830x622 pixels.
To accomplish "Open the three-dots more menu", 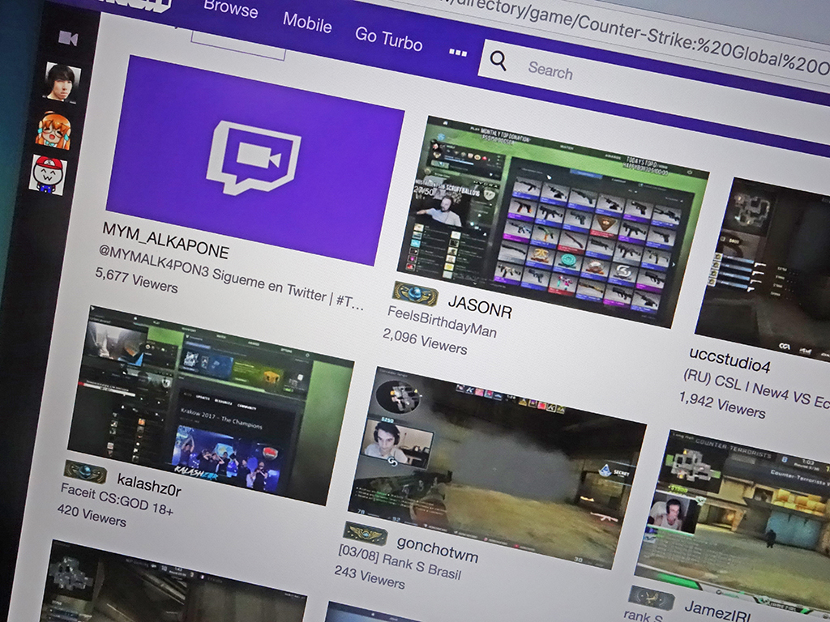I will [458, 52].
